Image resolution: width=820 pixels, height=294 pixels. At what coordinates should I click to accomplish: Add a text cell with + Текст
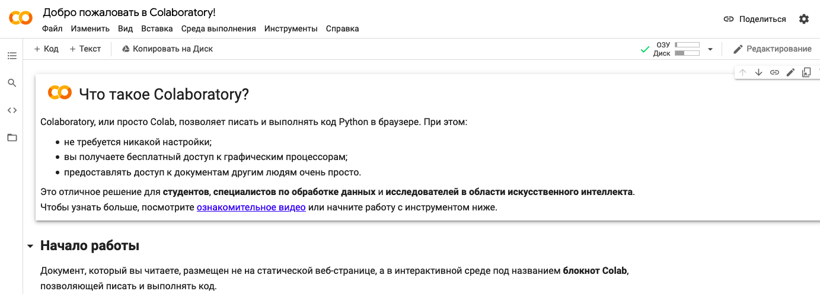(x=85, y=49)
